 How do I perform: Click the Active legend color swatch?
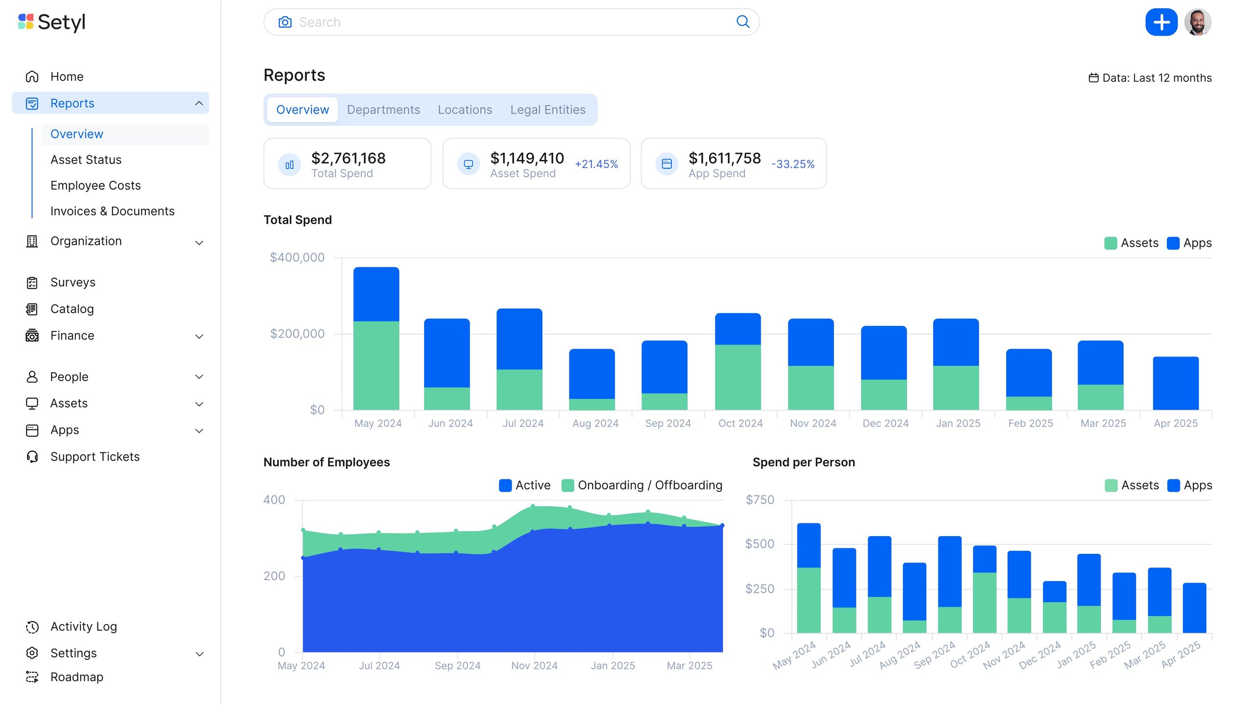[505, 485]
